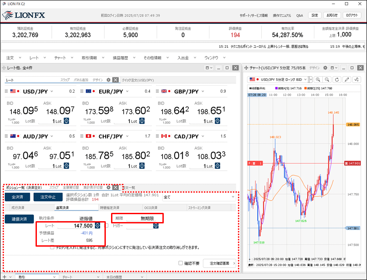Toggle the トリガー checkbox
The image size is (367, 280).
point(107,226)
